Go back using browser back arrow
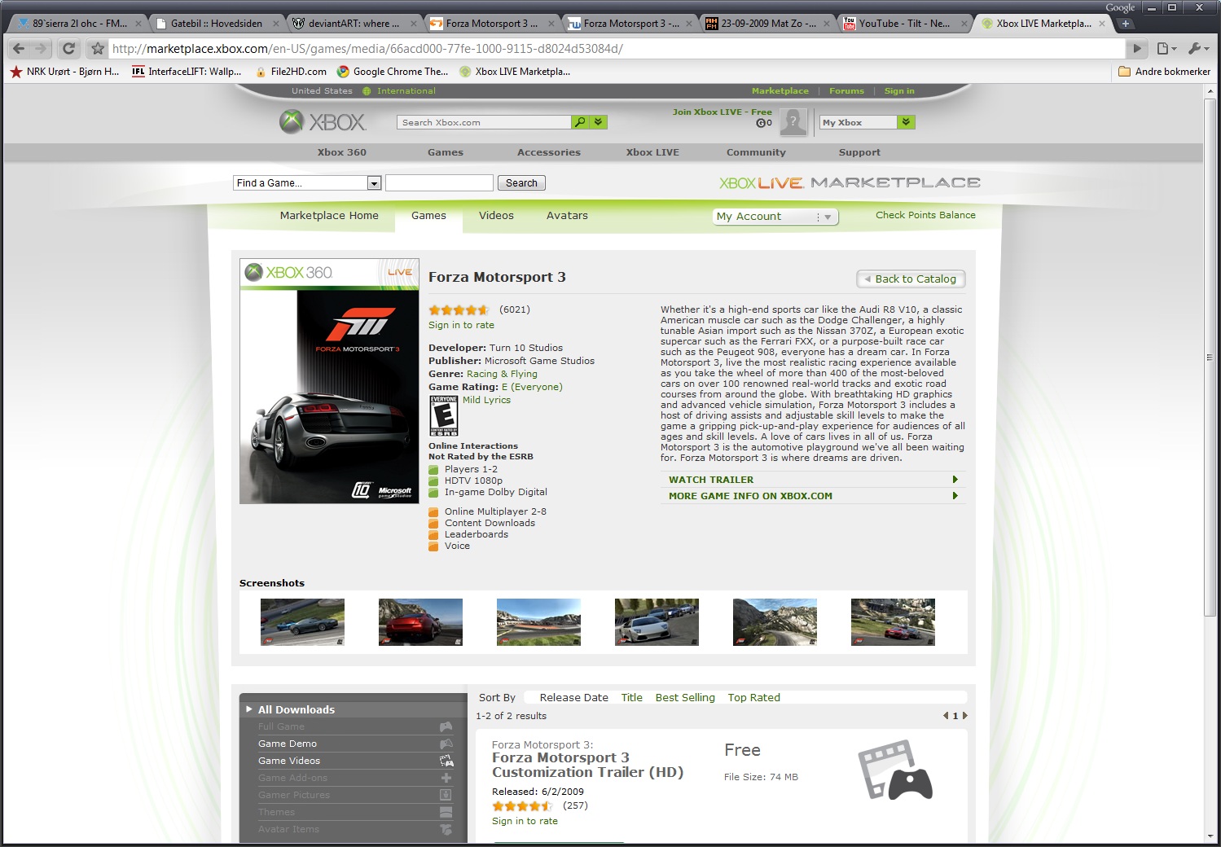The image size is (1221, 847). tap(19, 48)
